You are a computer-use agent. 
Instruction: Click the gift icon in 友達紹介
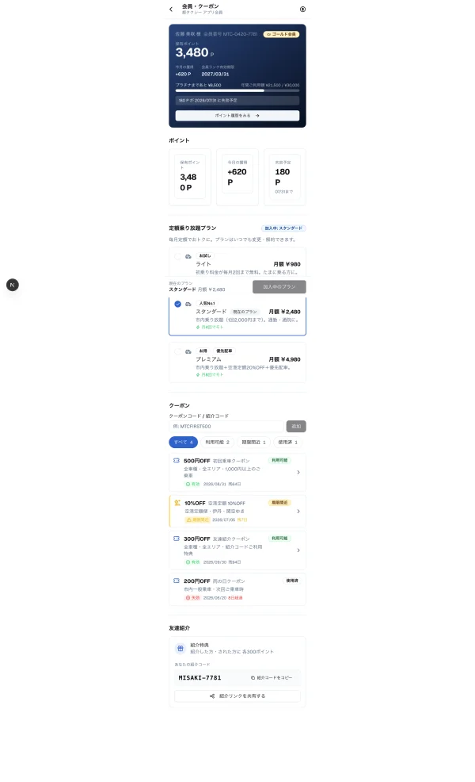click(180, 648)
